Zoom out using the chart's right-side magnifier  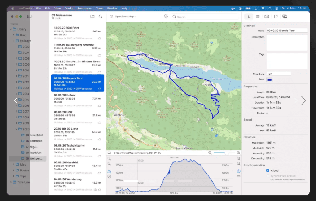[239, 164]
